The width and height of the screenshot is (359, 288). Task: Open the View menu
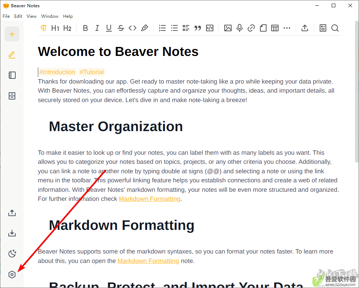coord(31,16)
